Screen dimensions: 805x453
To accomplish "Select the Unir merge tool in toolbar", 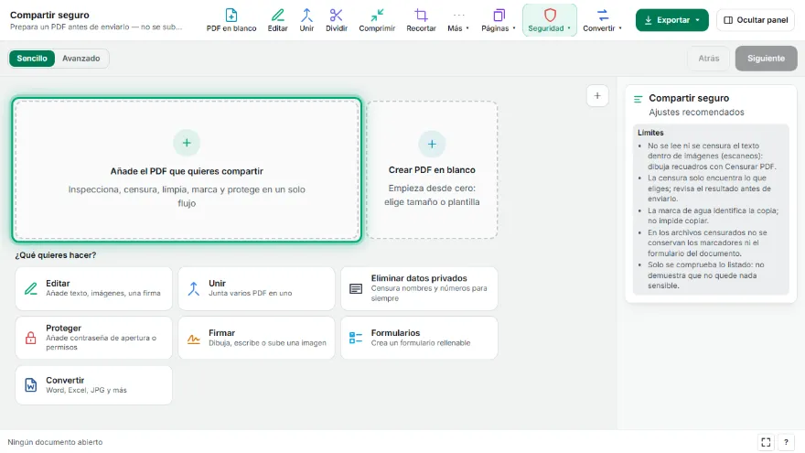I will click(x=306, y=20).
